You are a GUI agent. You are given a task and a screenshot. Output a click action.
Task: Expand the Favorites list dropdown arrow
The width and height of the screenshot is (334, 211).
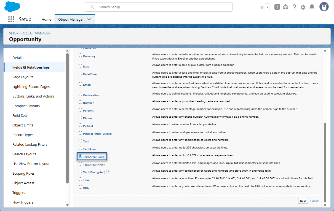point(268,7)
